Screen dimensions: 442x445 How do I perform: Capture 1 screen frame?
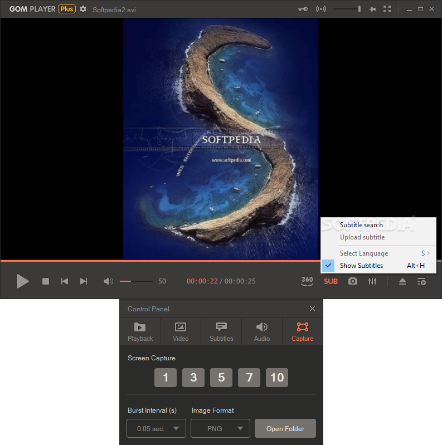click(x=166, y=378)
